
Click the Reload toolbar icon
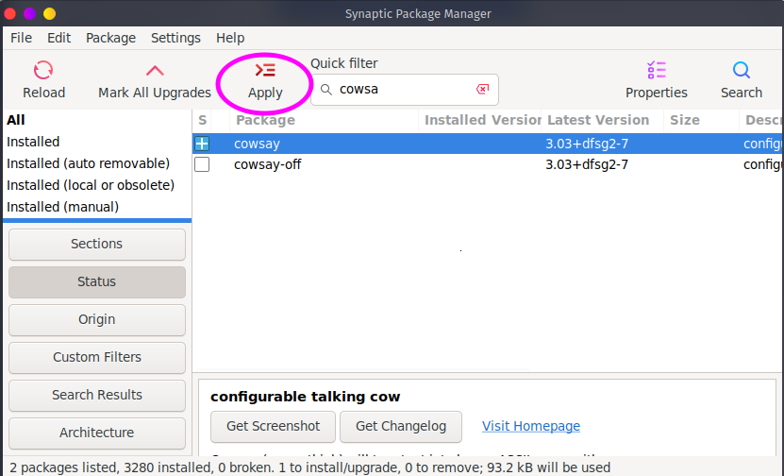pyautogui.click(x=43, y=71)
